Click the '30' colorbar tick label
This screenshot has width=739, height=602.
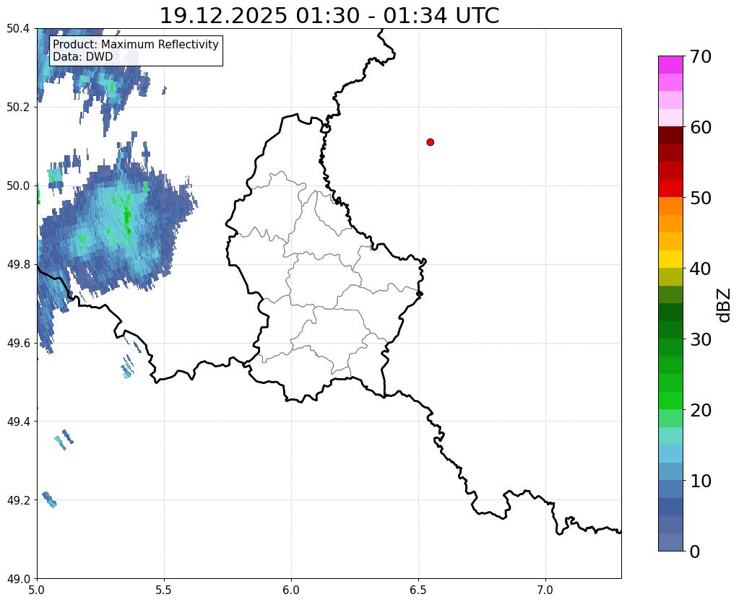[701, 339]
